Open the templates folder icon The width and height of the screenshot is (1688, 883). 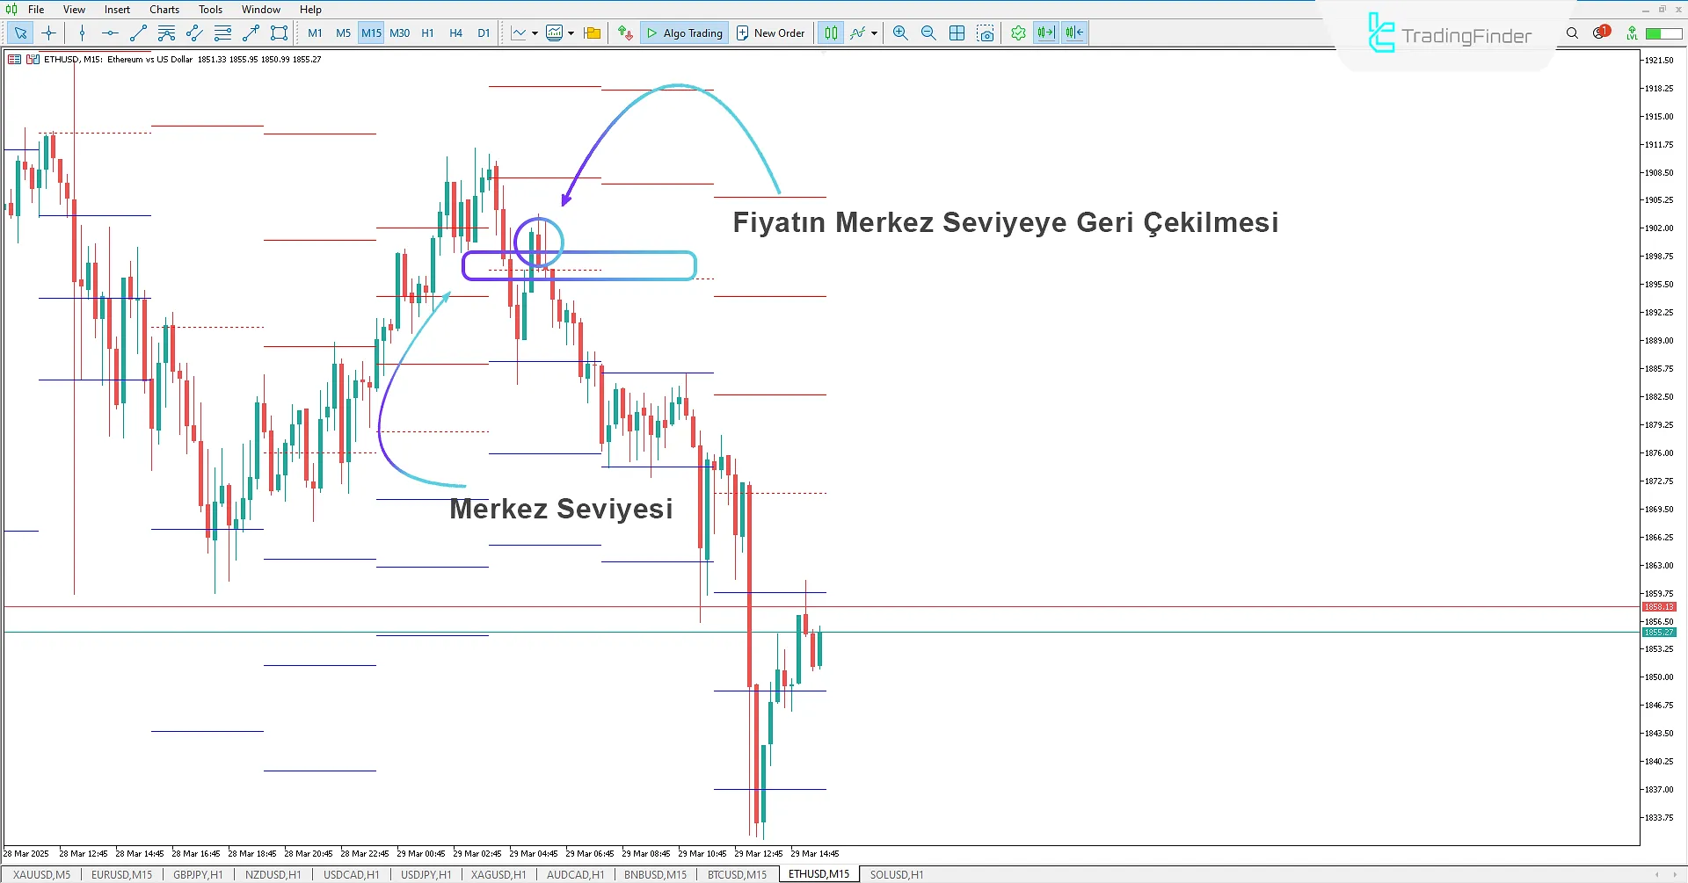click(593, 33)
